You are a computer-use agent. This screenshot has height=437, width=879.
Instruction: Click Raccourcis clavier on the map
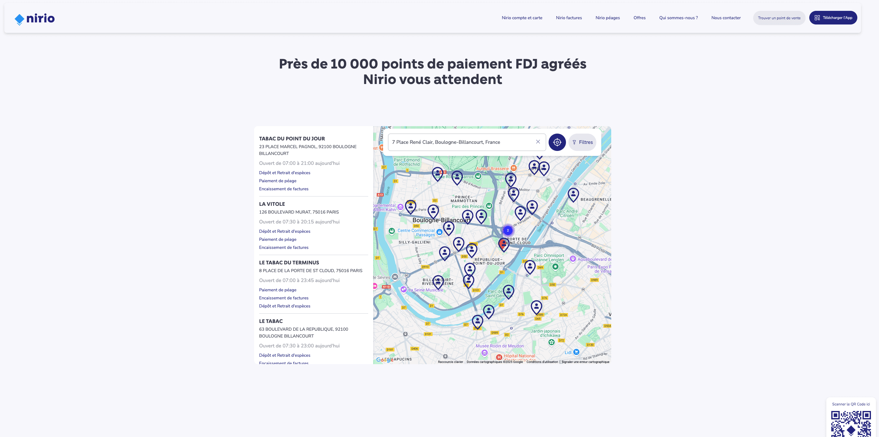(x=450, y=362)
